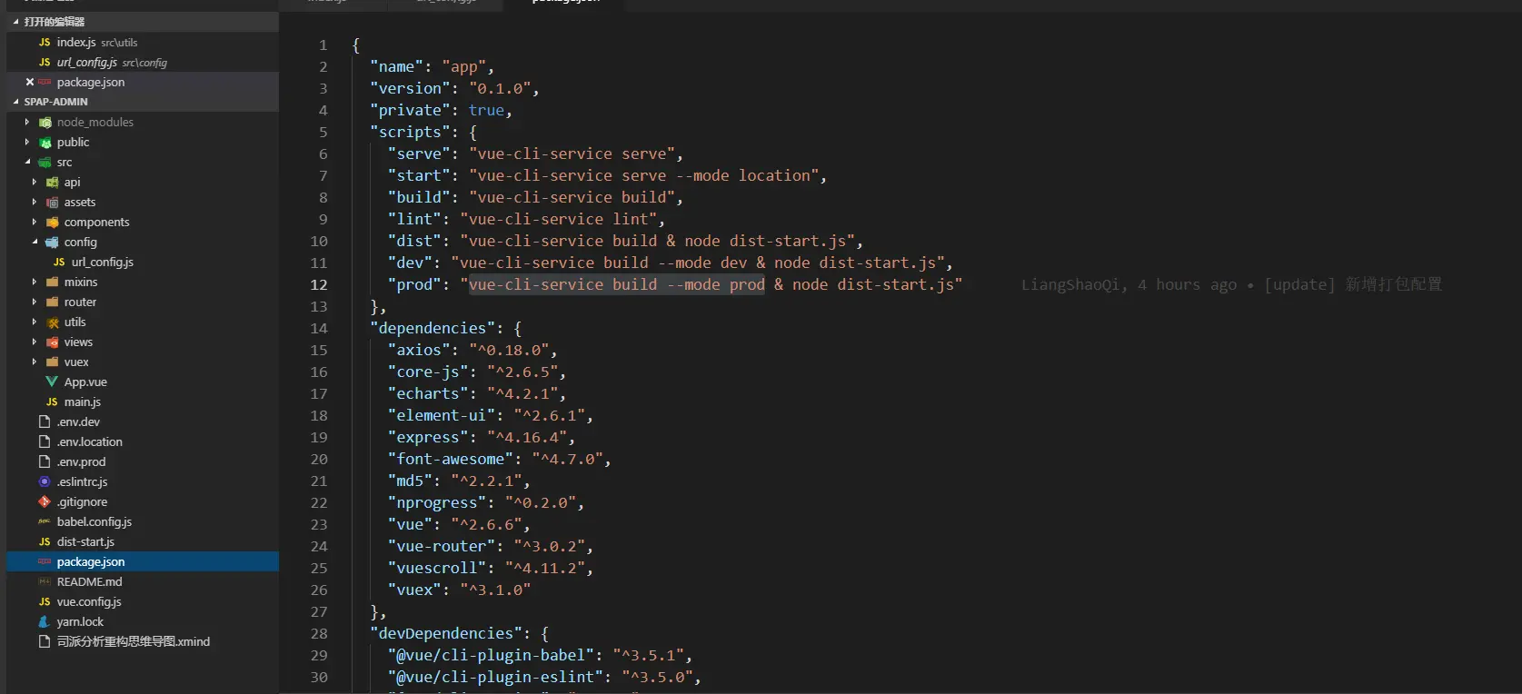This screenshot has width=1522, height=694.
Task: Click line number 12 in the gutter
Action: [318, 284]
